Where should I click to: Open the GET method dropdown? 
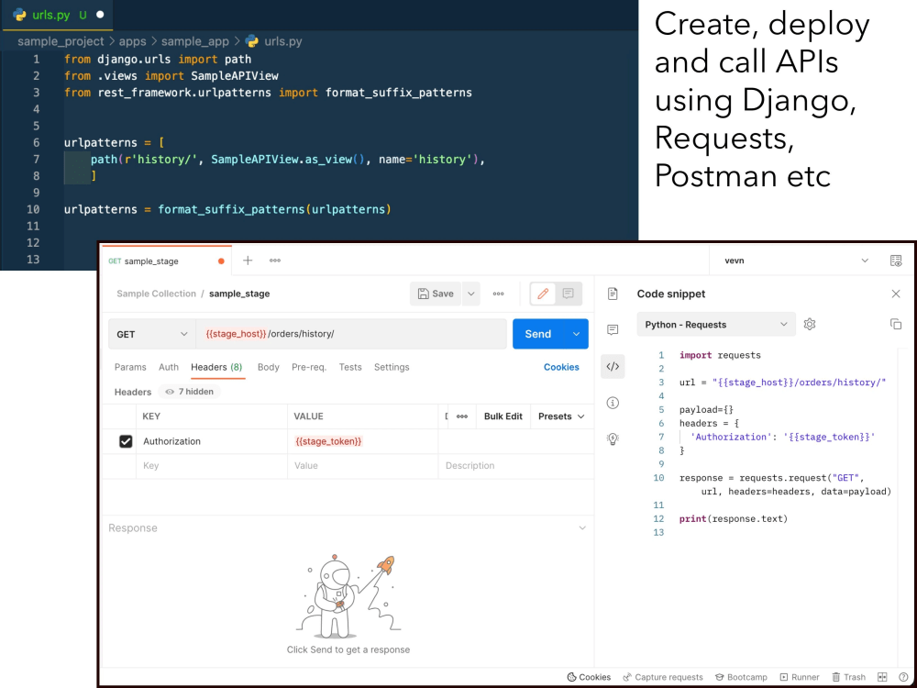152,334
